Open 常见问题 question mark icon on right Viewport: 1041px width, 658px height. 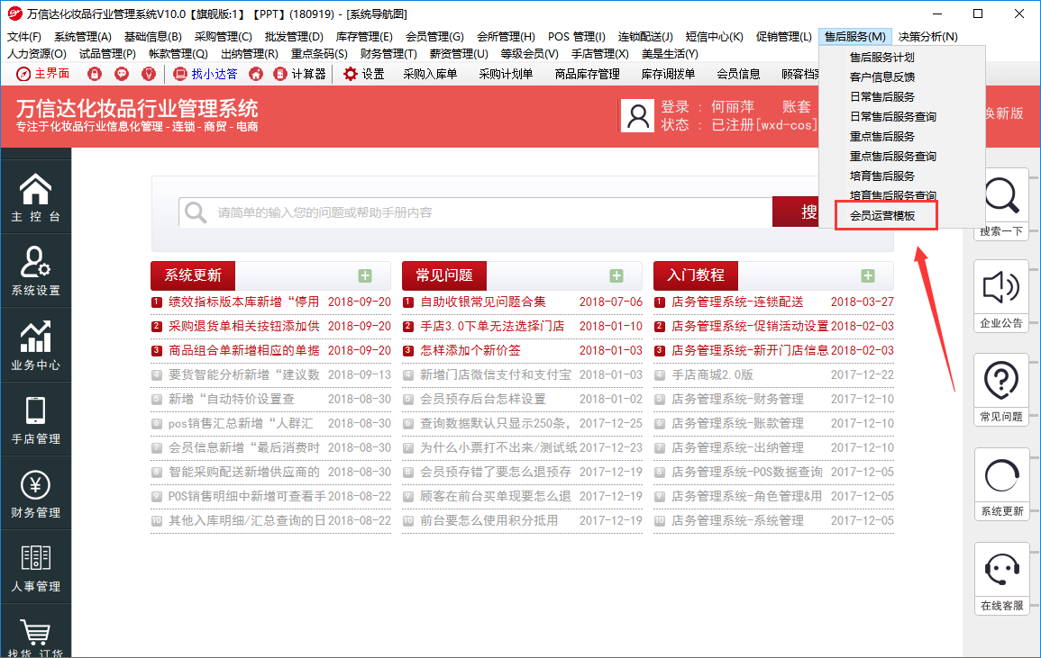pyautogui.click(x=1002, y=390)
